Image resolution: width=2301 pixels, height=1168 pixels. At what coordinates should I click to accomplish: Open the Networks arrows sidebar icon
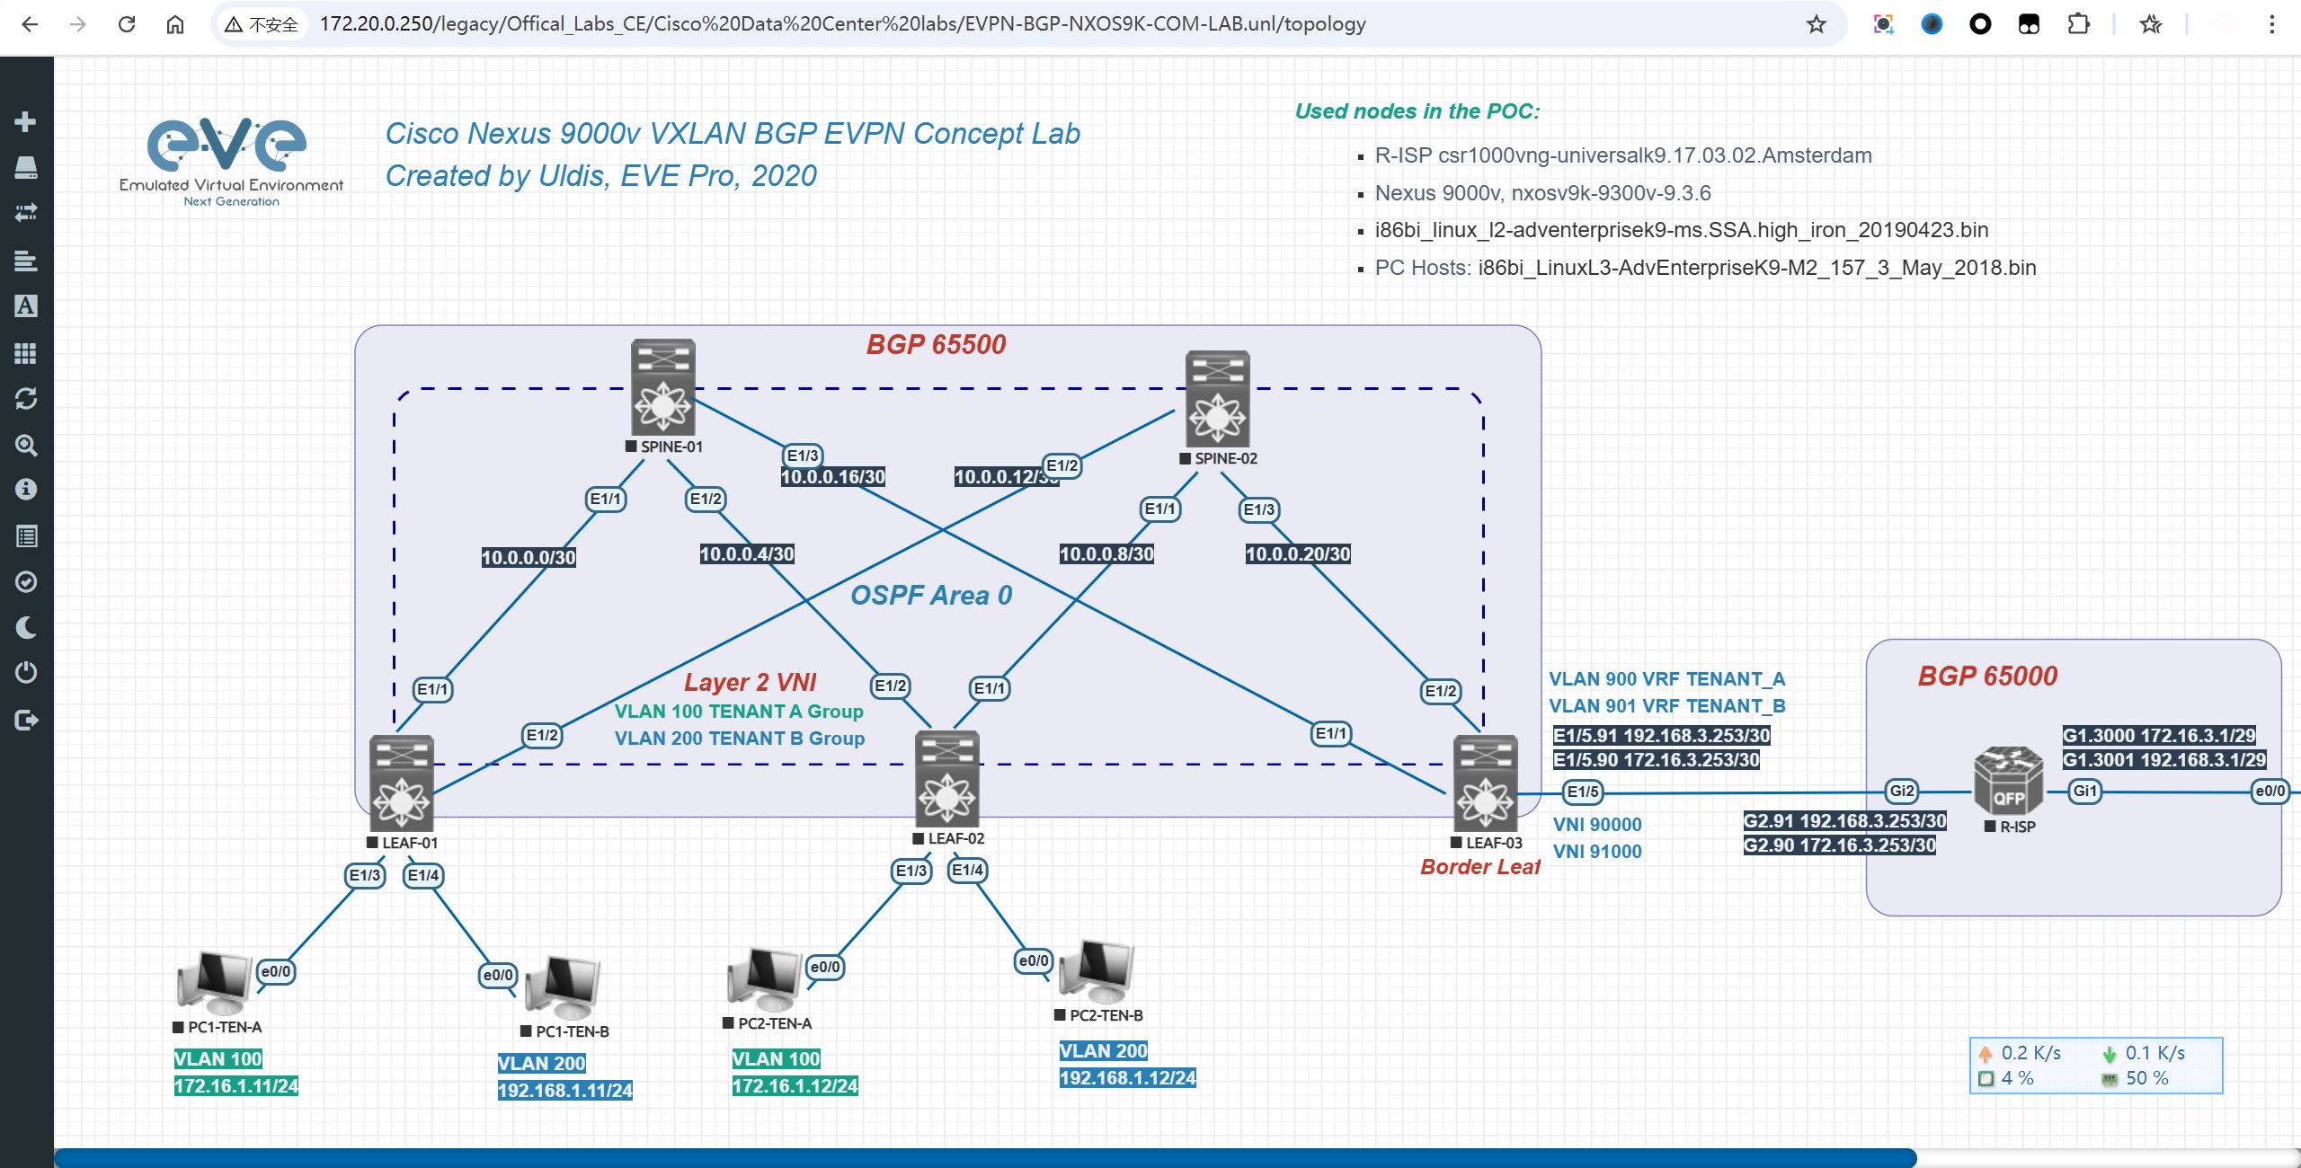tap(25, 213)
